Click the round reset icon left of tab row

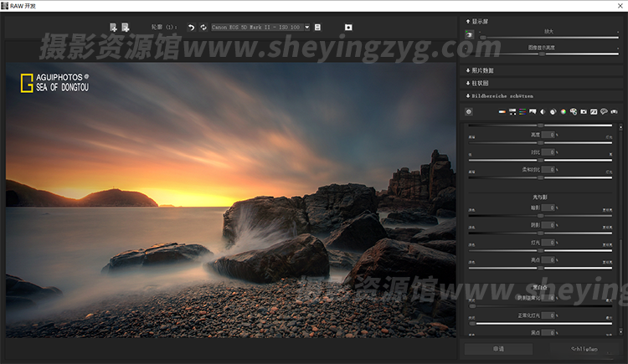pyautogui.click(x=470, y=111)
